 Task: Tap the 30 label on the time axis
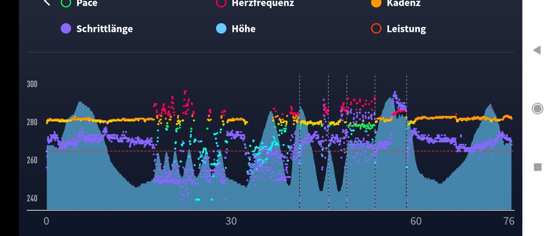[231, 221]
